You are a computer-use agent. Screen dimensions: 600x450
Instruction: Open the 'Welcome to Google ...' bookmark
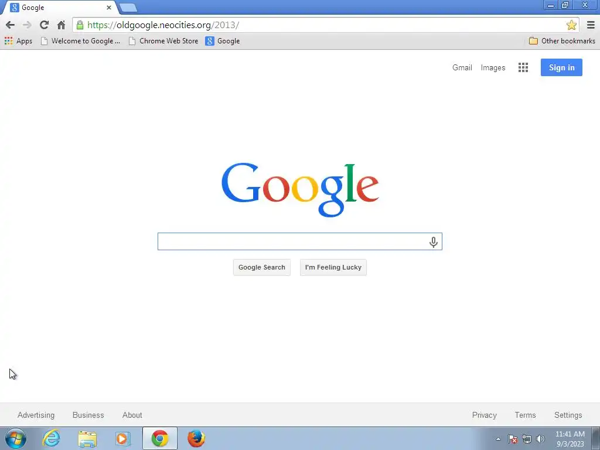[80, 41]
